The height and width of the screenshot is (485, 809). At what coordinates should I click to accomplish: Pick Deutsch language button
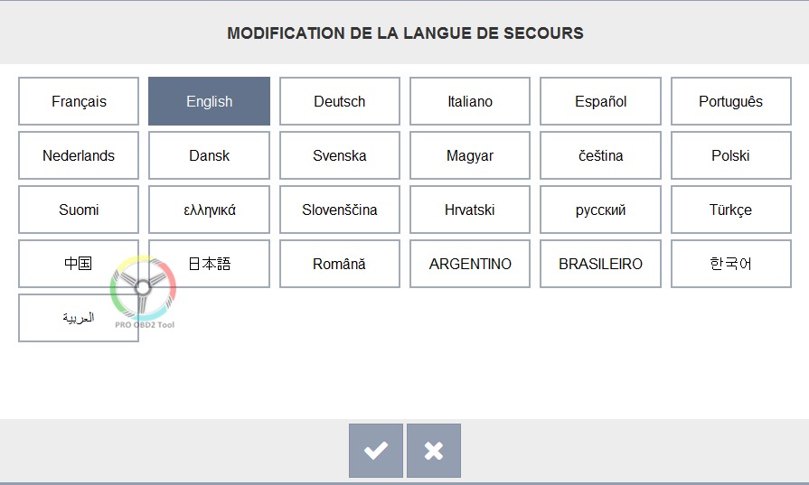click(x=340, y=101)
